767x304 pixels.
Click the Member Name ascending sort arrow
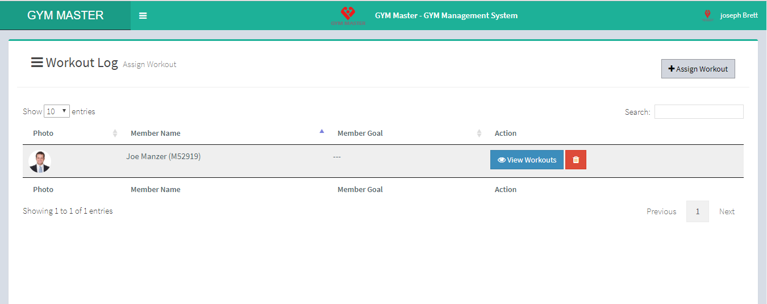click(322, 132)
